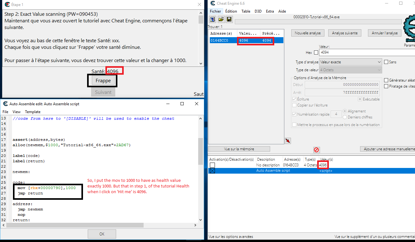Click the script editor vertical scrollbar

200,151
